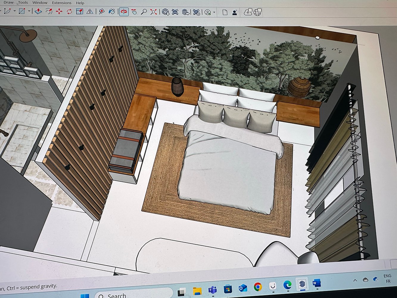Select the Scale tool
397x298 pixels.
tap(80, 12)
